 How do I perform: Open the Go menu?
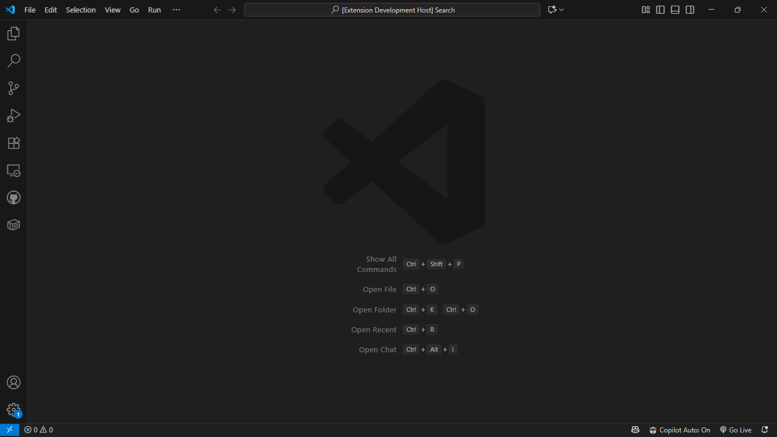tap(134, 10)
